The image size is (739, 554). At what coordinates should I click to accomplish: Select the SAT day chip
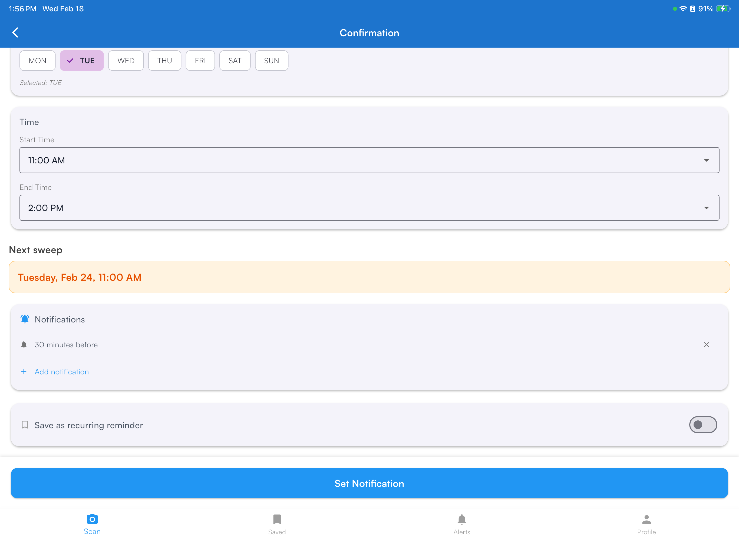click(235, 61)
